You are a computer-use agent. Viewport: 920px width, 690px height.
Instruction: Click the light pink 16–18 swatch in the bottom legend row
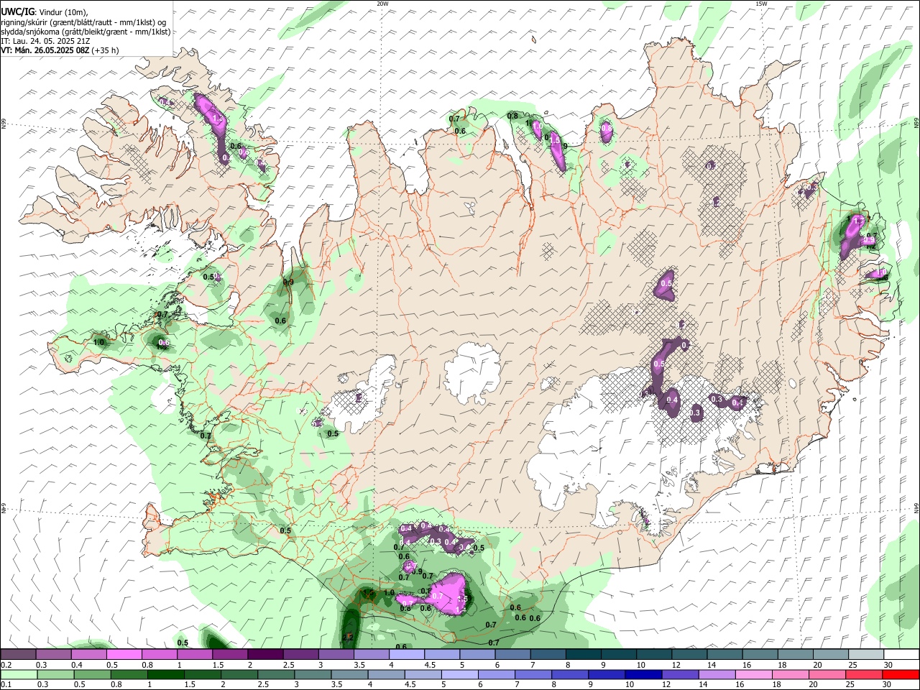pos(754,675)
